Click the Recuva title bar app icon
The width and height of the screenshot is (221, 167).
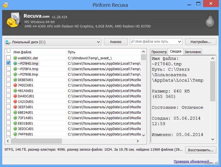tap(5, 5)
